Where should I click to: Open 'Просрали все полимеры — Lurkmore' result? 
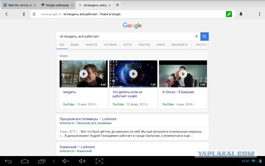pos(88,119)
